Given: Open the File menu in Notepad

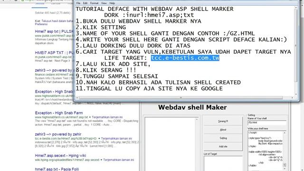Looking at the screenshot, I should (78, 3).
